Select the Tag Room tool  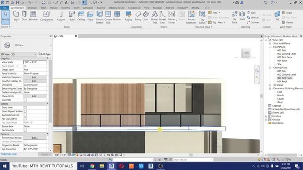click(x=202, y=17)
